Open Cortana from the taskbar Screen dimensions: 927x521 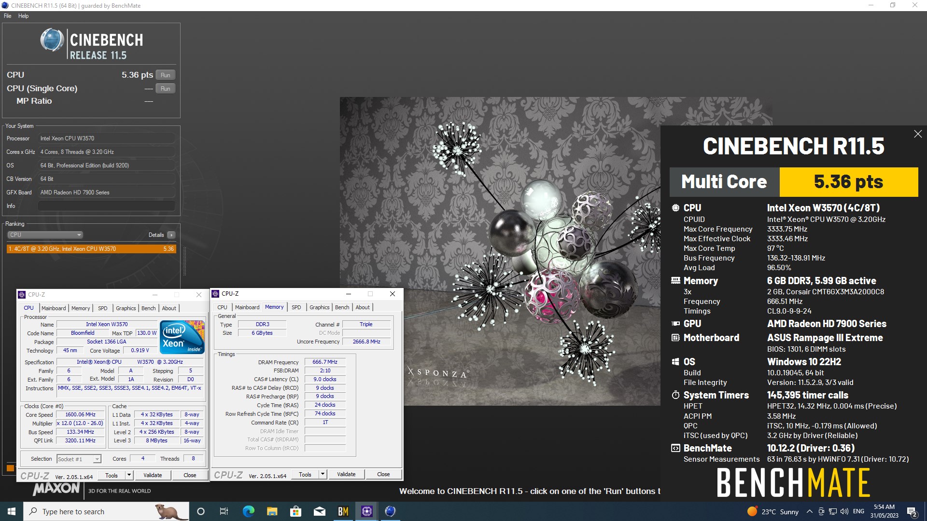click(x=201, y=511)
